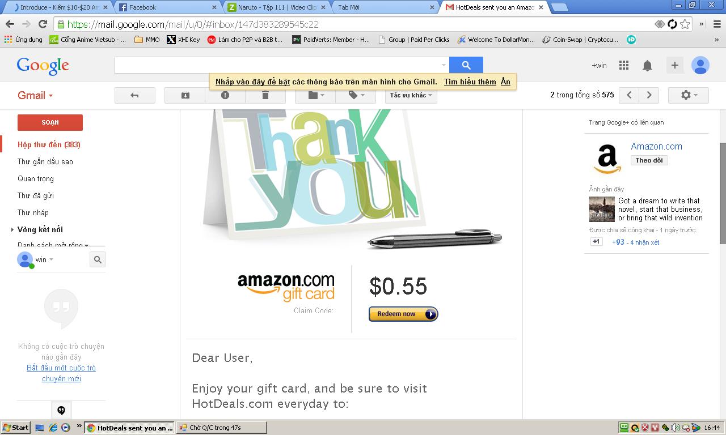
Task: Archive this email with the archive icon
Action: [185, 95]
